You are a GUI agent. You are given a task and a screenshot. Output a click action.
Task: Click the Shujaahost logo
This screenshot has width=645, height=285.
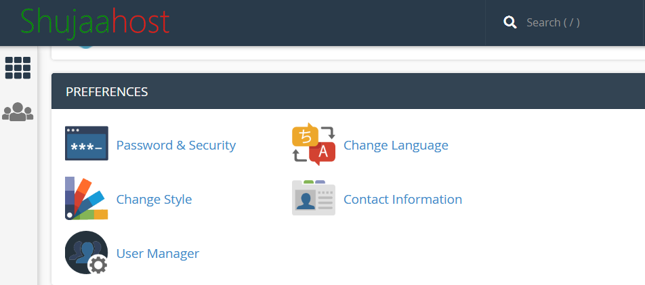tap(95, 22)
